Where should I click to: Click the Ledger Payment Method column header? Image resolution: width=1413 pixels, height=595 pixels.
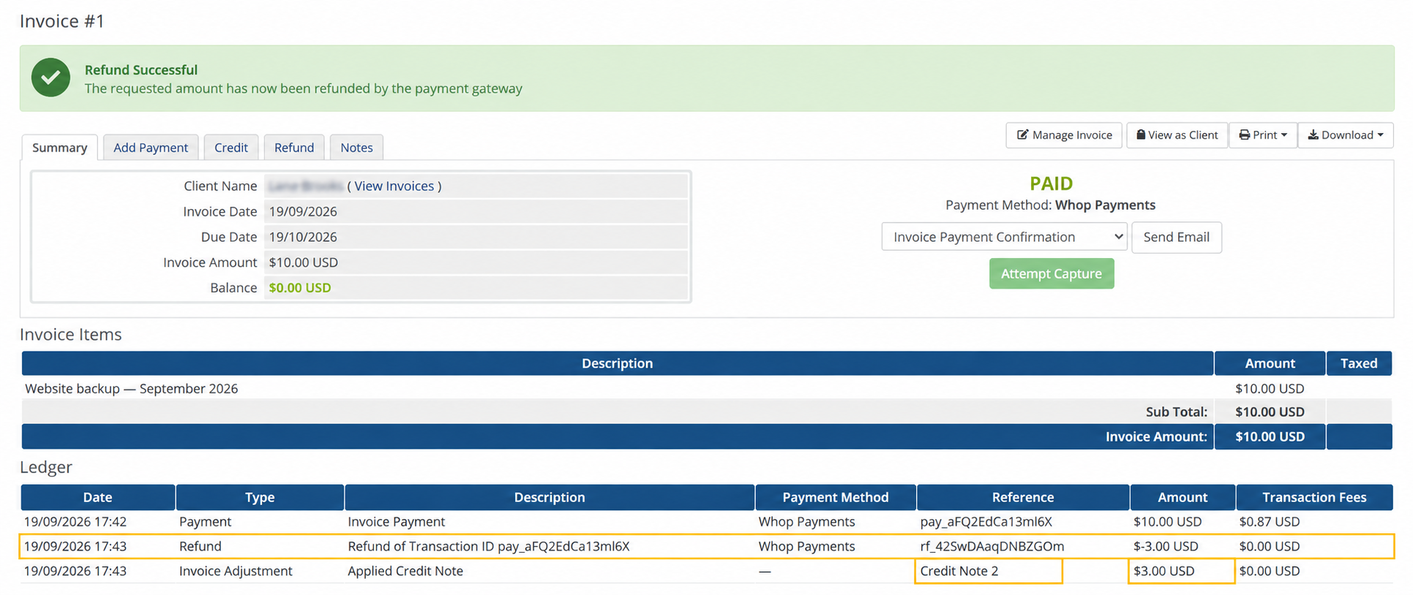coord(836,498)
